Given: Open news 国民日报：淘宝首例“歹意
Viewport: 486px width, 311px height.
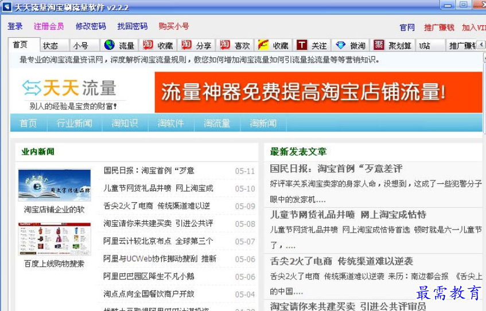Looking at the screenshot, I should 149,171.
